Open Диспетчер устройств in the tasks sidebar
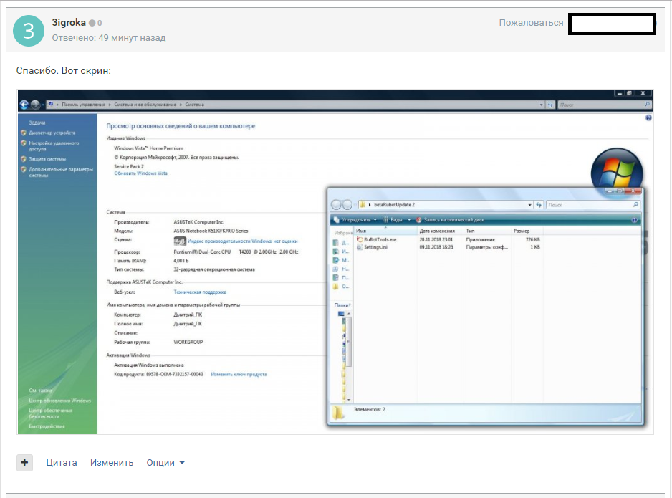This screenshot has height=498, width=672. click(x=52, y=133)
